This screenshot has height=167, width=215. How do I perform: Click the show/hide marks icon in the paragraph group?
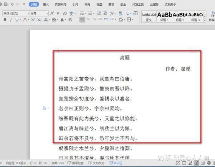tap(127, 14)
